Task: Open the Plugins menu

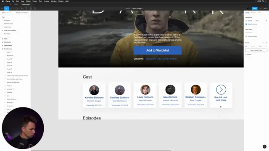Action: coord(61,1)
